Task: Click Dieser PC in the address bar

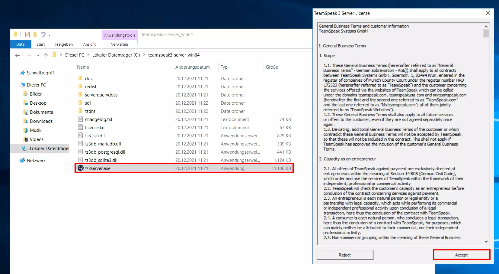Action: tap(75, 55)
